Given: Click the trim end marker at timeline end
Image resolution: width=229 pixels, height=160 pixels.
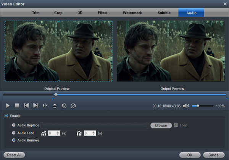Looking at the screenshot, I should coord(227,98).
